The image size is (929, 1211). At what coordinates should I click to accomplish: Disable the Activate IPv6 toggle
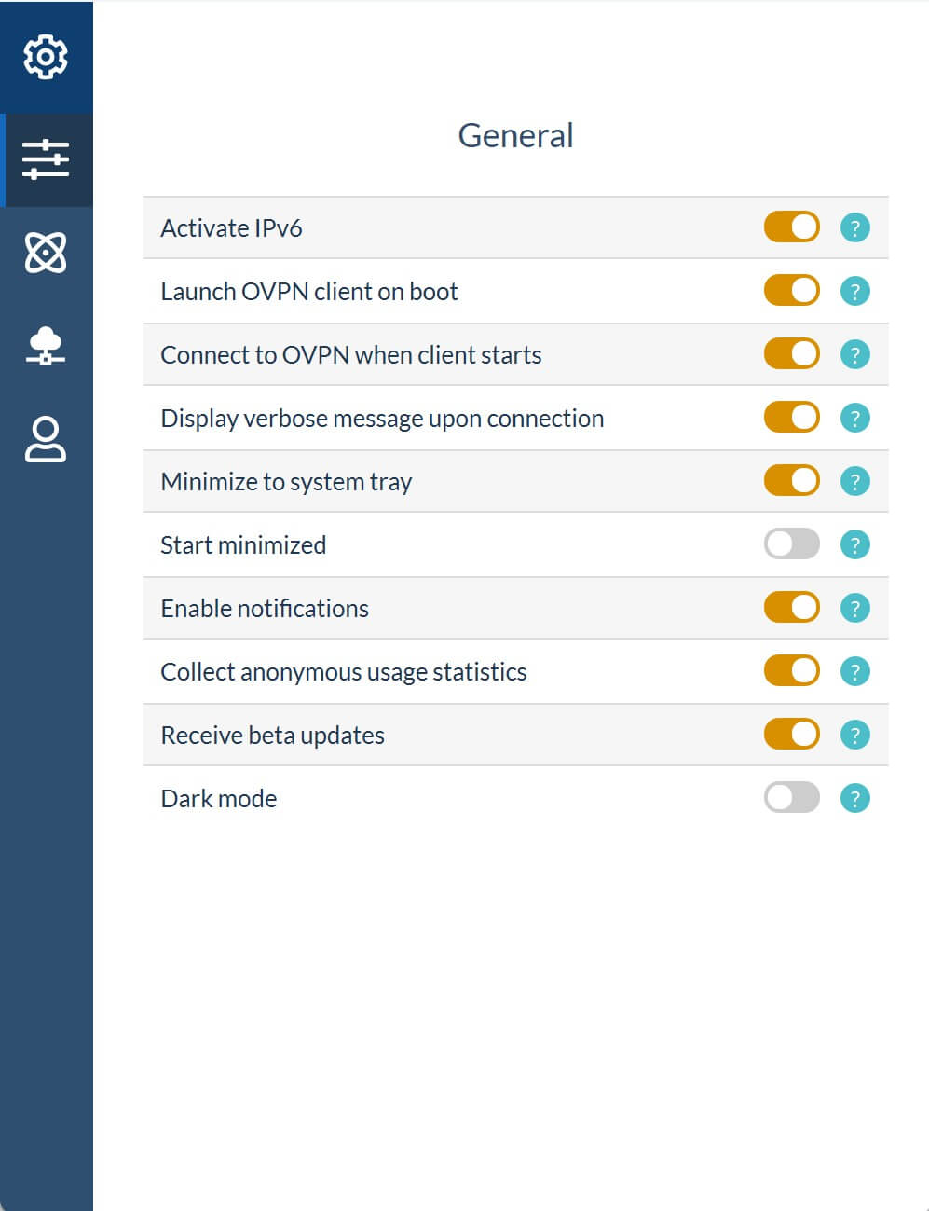(792, 227)
